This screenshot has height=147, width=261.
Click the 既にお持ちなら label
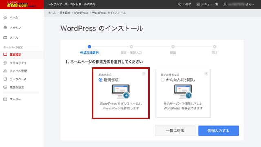170,75
